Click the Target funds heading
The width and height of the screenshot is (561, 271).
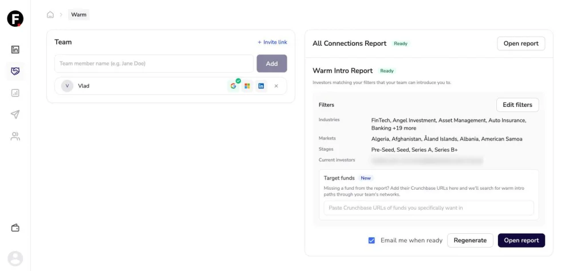coord(339,178)
